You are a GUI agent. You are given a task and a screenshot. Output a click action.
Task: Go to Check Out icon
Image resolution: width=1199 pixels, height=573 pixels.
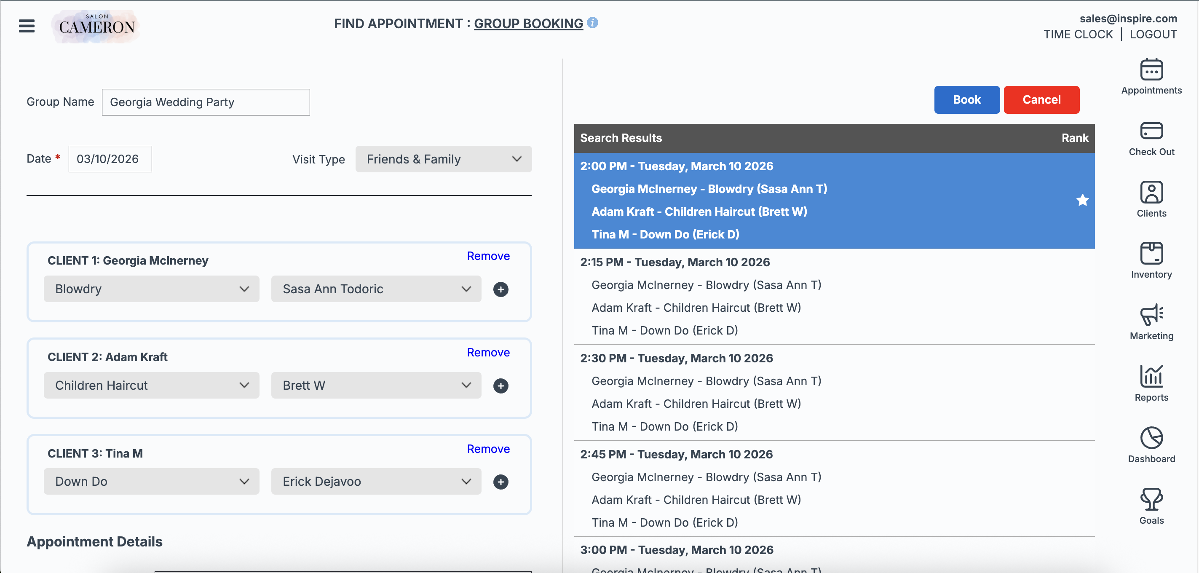pos(1151,131)
